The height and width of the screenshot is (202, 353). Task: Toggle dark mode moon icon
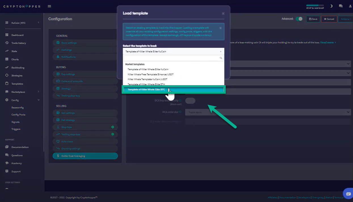[x=331, y=6]
